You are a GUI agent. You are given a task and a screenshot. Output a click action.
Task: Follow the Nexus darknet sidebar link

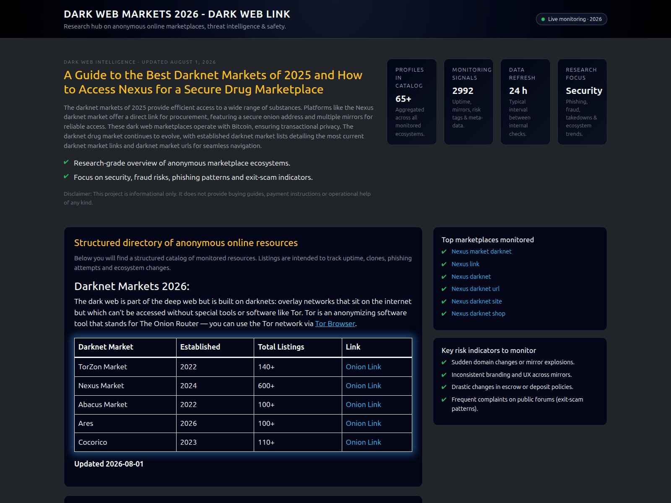[471, 277]
